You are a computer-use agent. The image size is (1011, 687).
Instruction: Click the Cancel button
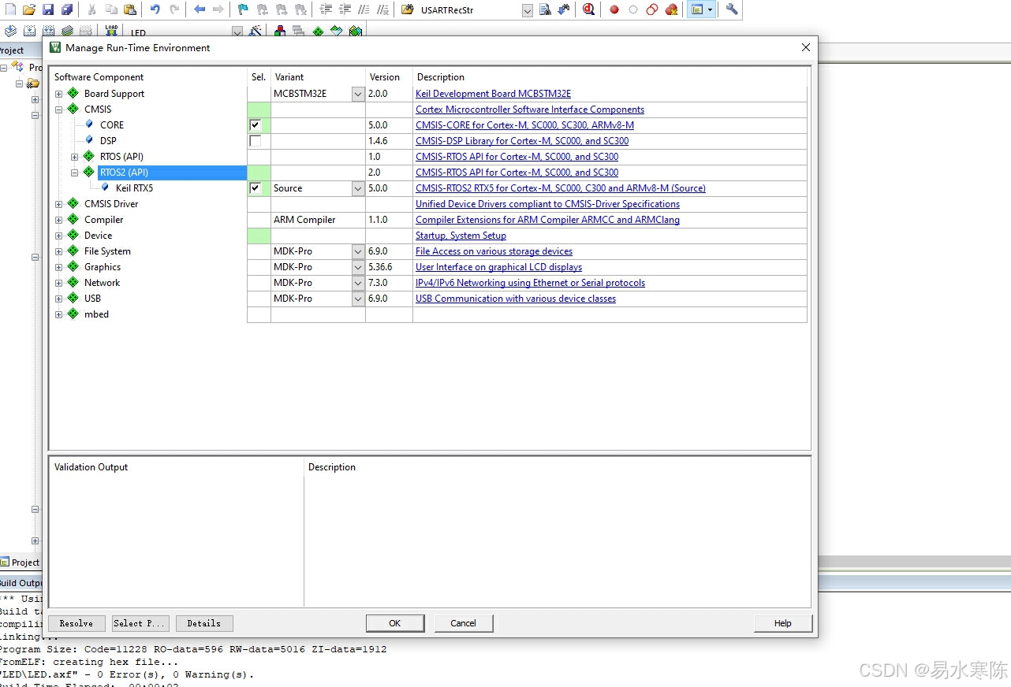[464, 623]
